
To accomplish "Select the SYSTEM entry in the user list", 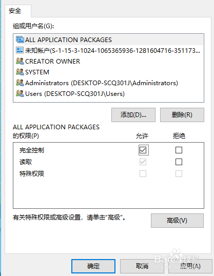I will coord(108,72).
